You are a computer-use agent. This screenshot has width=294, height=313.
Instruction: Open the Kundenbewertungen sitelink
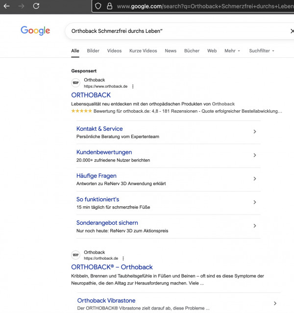(x=104, y=152)
